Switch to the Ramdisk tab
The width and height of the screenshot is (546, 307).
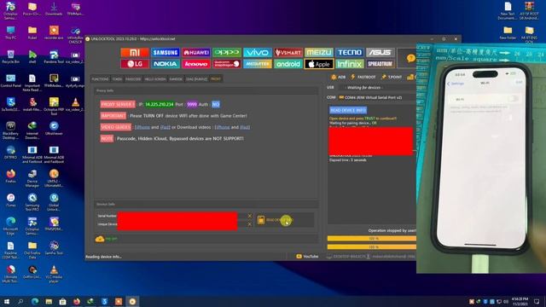(x=176, y=79)
